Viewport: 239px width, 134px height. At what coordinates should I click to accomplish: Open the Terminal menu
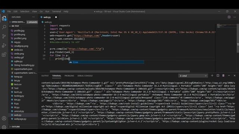tap(56, 12)
